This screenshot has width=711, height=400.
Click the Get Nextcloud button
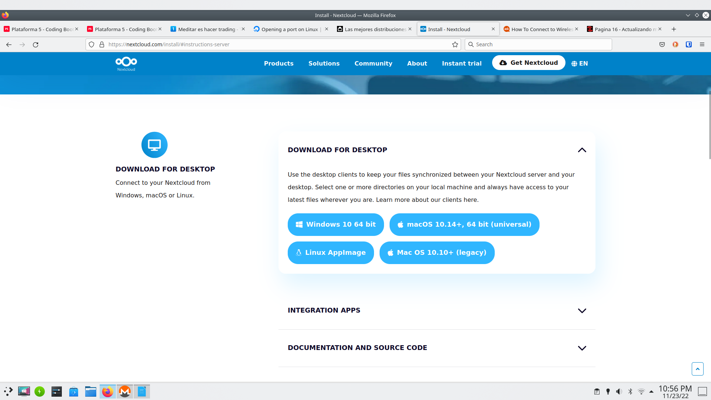(x=528, y=63)
